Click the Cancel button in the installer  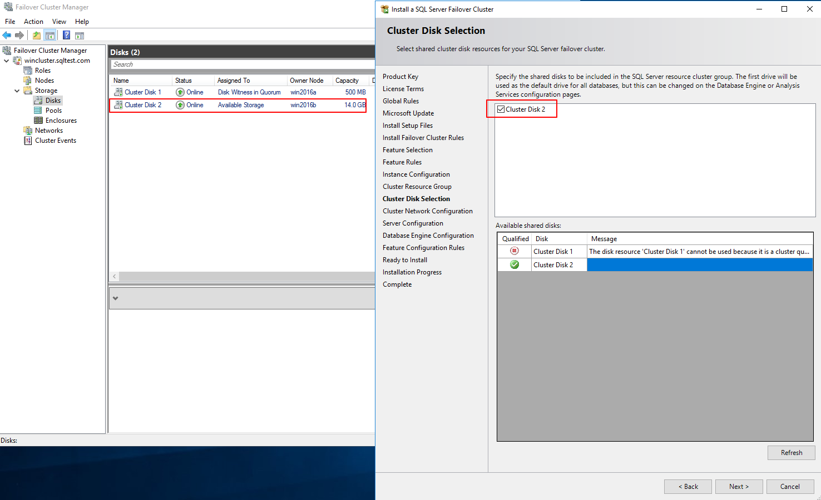(790, 487)
